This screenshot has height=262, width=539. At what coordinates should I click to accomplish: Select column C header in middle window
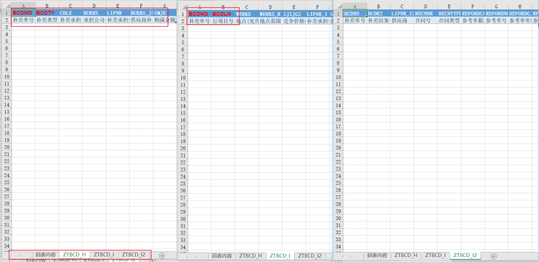click(247, 7)
